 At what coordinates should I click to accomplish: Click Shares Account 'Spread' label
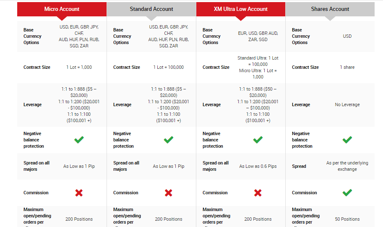point(299,166)
